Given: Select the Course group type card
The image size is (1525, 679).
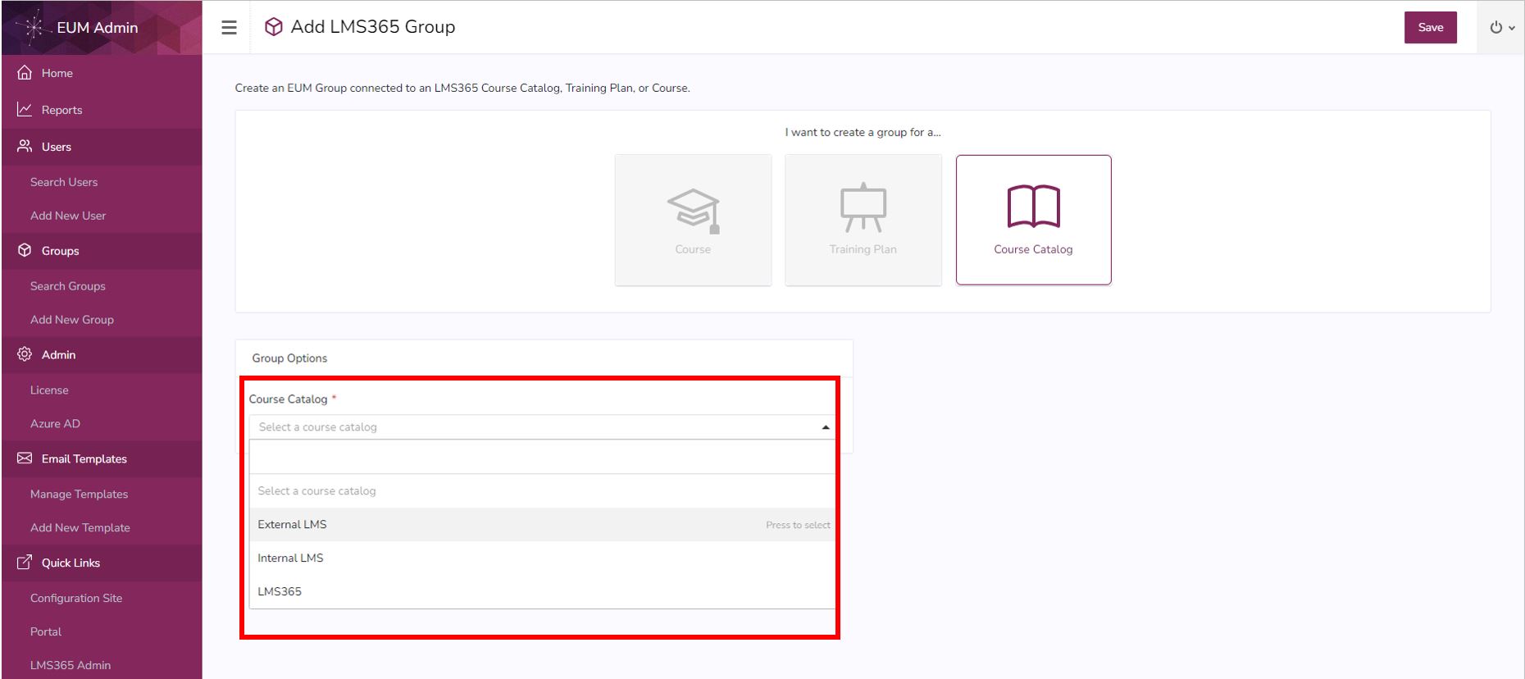Looking at the screenshot, I should (694, 220).
